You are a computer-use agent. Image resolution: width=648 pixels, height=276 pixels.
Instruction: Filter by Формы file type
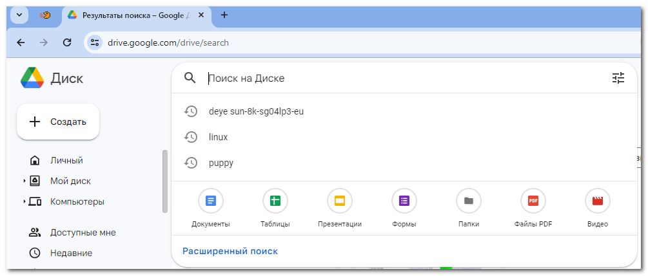tap(404, 208)
